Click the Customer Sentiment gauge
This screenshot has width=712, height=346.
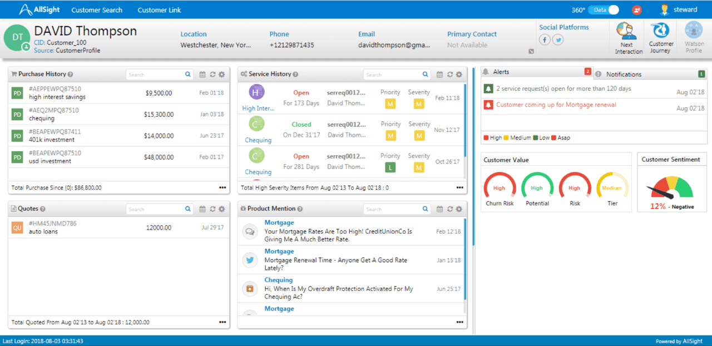[673, 189]
